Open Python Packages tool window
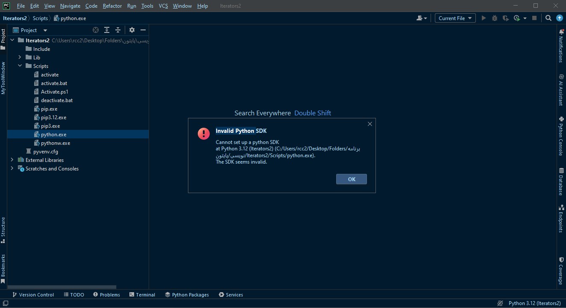This screenshot has width=566, height=308. [187, 294]
